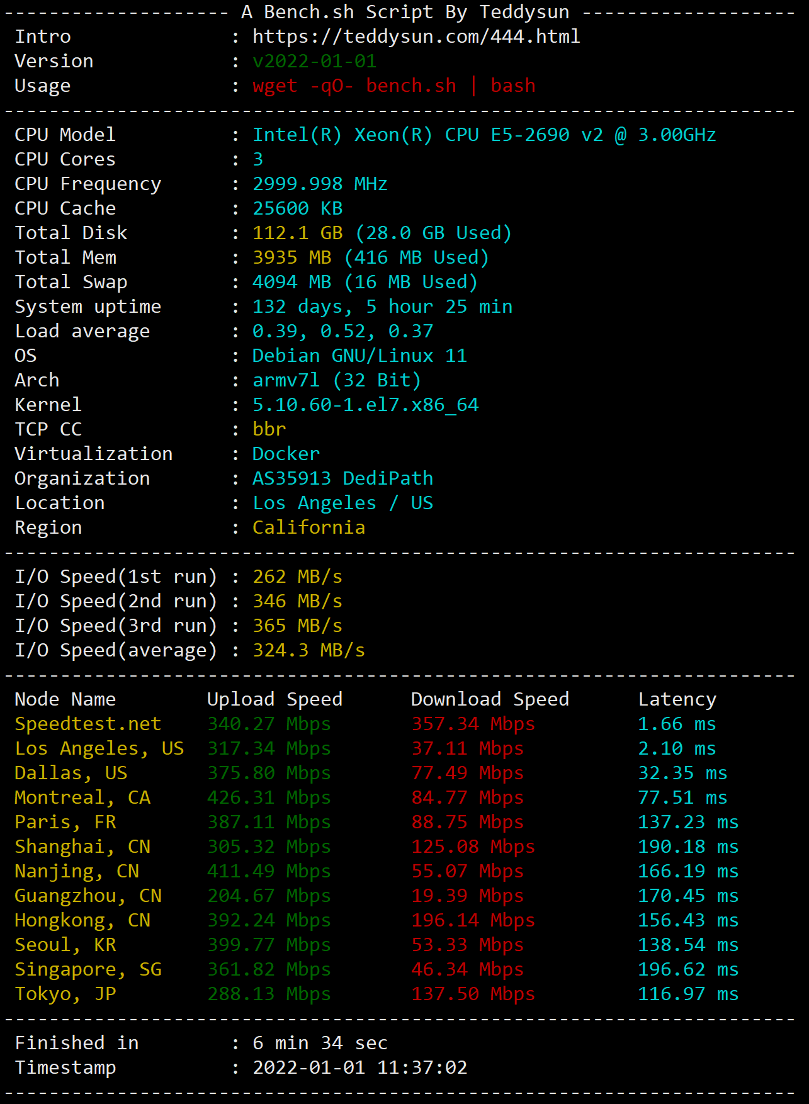Select the 2999.998 MHz frequency value
The width and height of the screenshot is (809, 1104).
[320, 184]
